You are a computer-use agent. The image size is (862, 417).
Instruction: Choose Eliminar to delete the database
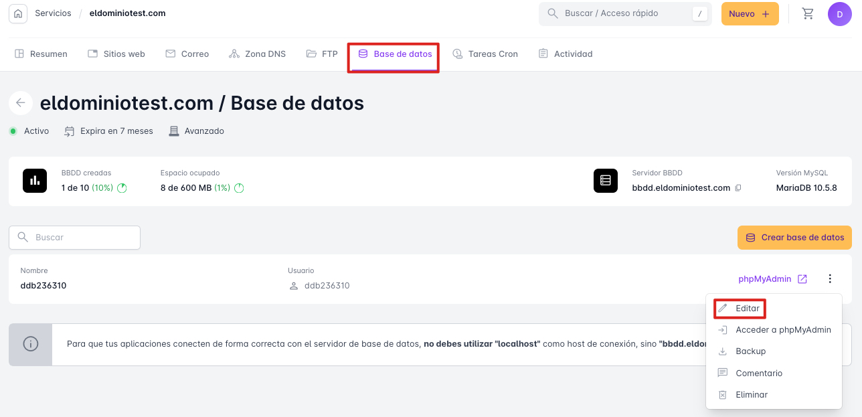(751, 395)
